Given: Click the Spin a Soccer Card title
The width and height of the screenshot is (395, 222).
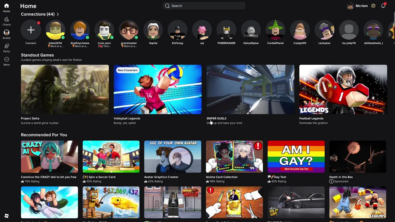Looking at the screenshot, I should (99, 177).
